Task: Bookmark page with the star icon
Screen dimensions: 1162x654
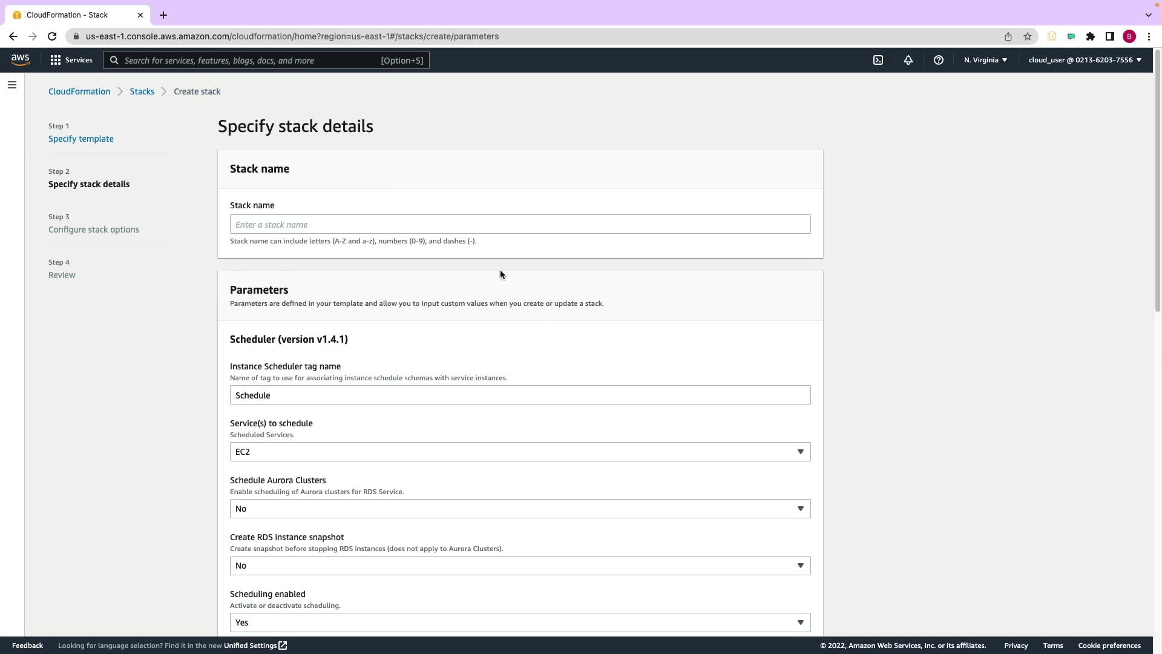Action: tap(1028, 36)
